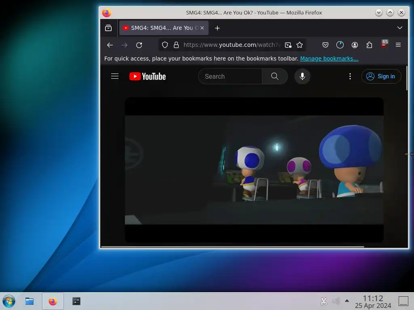Go forward one page
This screenshot has width=414, height=310.
coord(125,45)
